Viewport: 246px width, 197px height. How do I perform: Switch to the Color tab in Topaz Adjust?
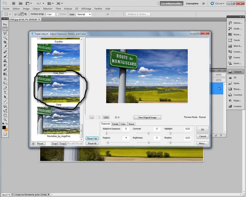coord(123,124)
